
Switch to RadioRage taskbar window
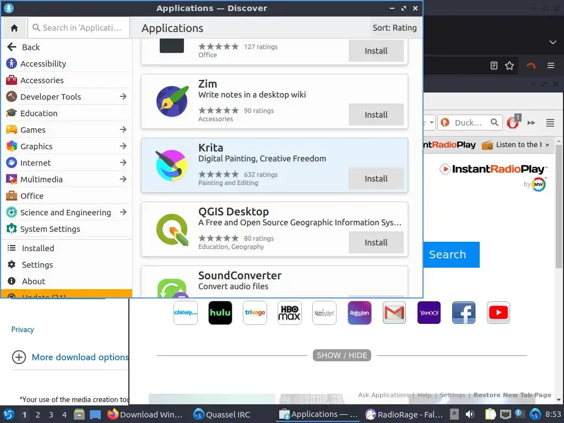click(404, 415)
